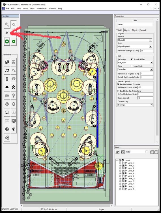Select the Magnify zoom tool
161x213 pixels.
[x=7, y=24]
